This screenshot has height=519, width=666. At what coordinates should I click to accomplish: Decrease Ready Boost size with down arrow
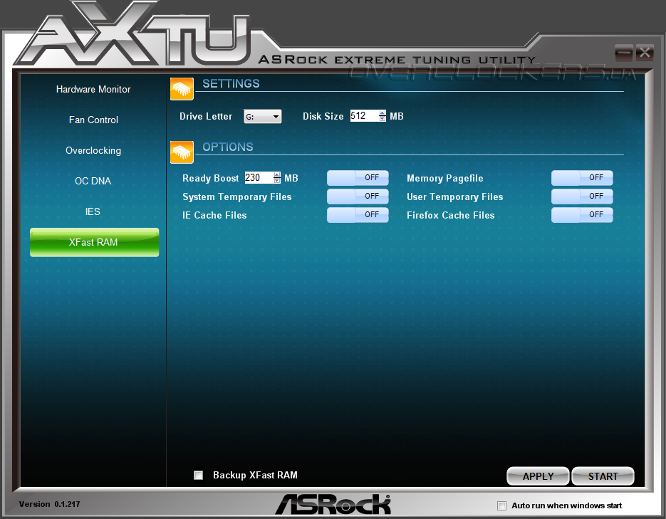[x=277, y=180]
